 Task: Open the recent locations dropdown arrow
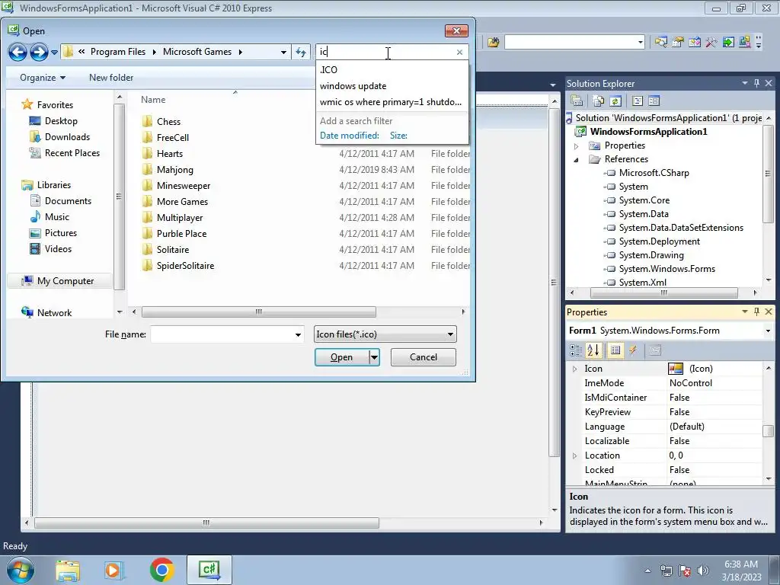[x=54, y=53]
